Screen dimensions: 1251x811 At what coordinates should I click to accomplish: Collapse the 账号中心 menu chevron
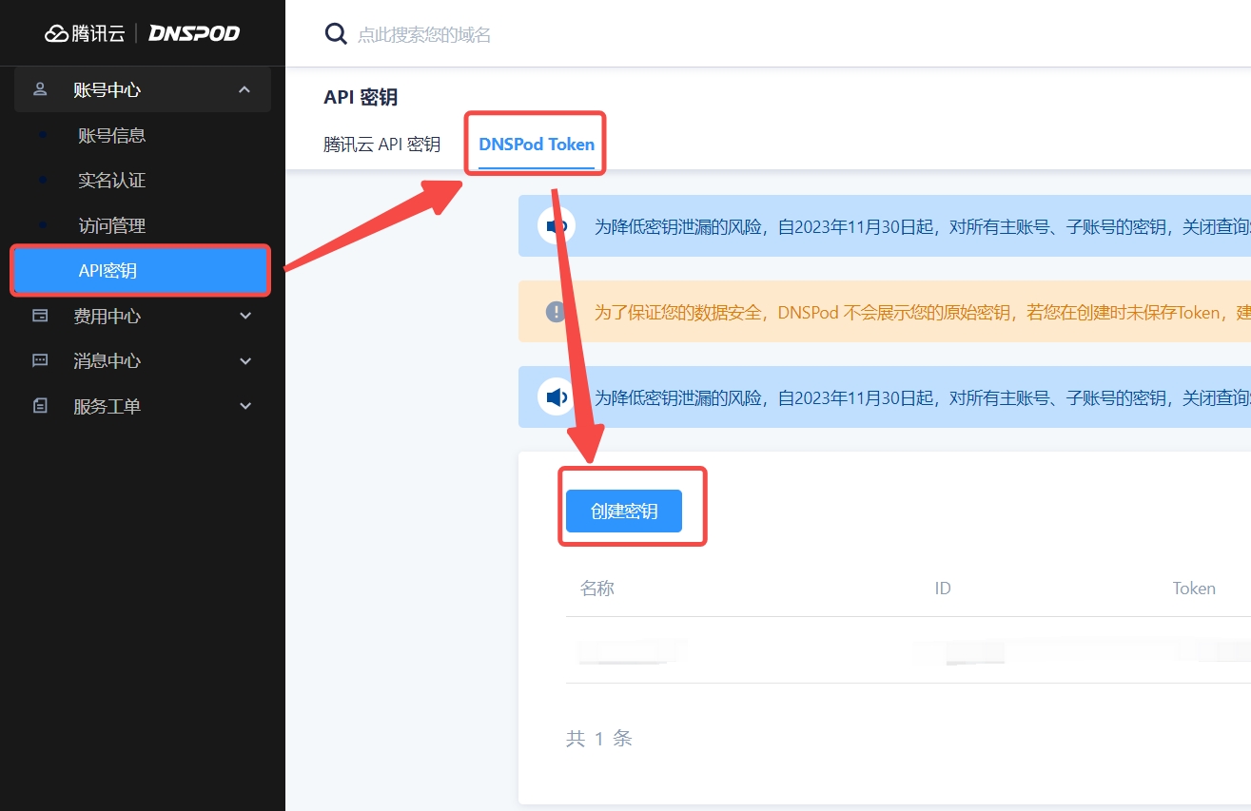pos(244,89)
